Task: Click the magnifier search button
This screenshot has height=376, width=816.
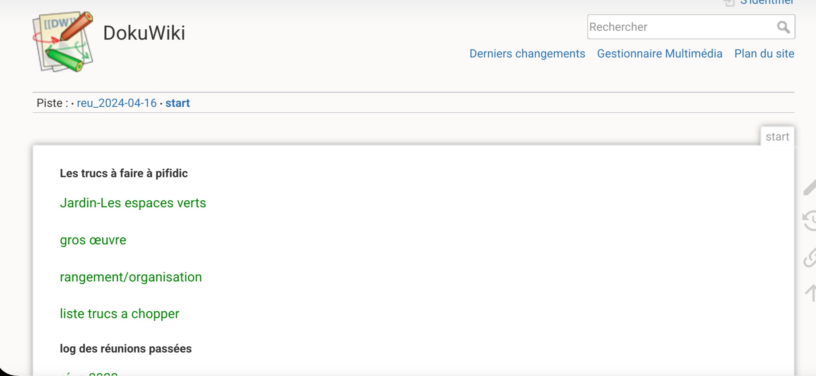Action: pos(783,27)
